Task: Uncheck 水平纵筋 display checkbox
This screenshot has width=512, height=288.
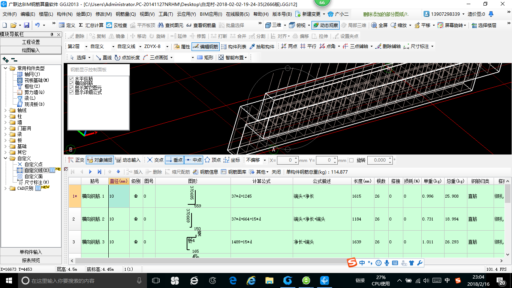Action: click(71, 79)
